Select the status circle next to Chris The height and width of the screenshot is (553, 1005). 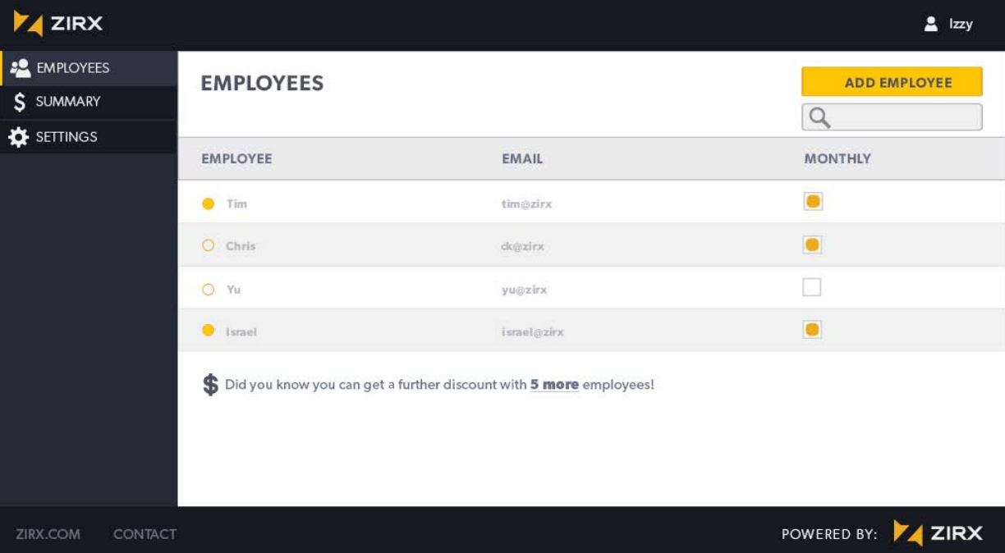pos(208,245)
